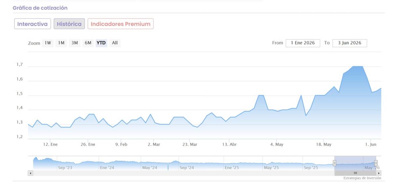Click the 4. May x-axis label
Viewport: 397px width, 186px height.
point(277,144)
